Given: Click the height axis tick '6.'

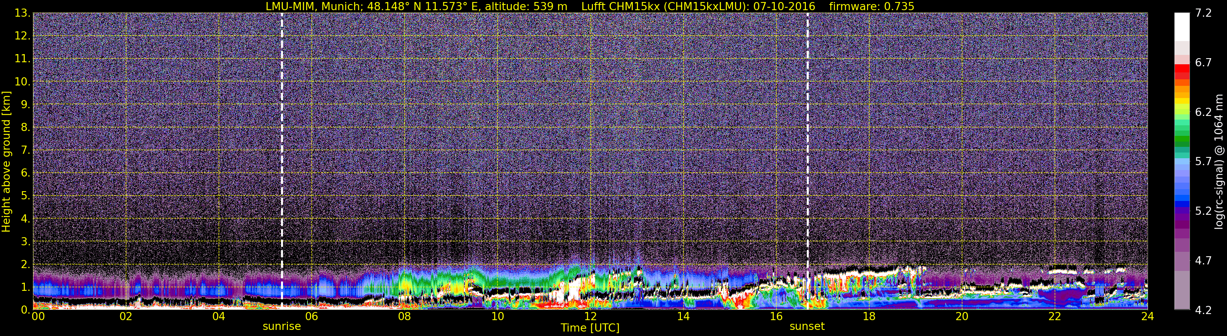Looking at the screenshot, I should click(x=25, y=173).
